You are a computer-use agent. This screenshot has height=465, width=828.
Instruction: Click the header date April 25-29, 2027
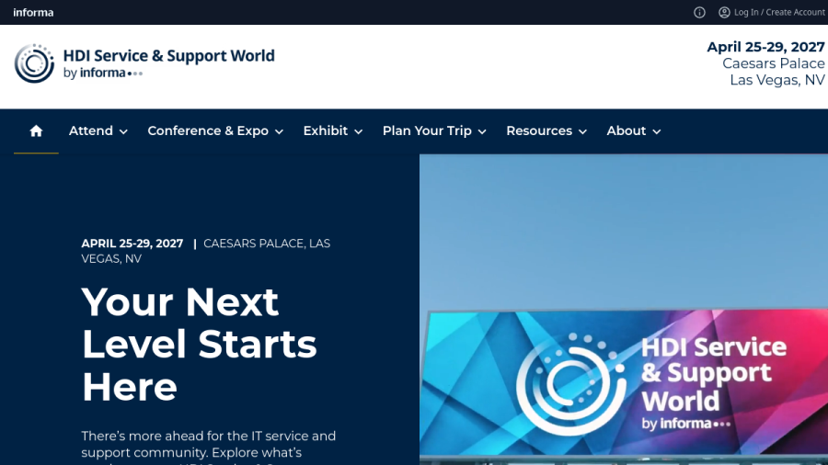pyautogui.click(x=765, y=47)
